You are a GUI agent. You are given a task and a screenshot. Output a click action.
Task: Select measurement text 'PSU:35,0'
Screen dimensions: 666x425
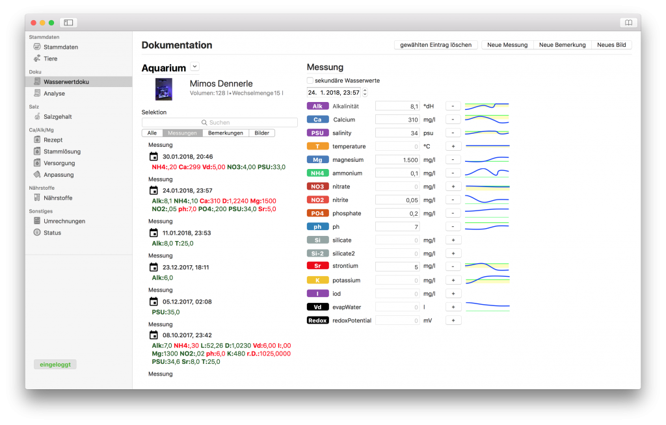[166, 313]
